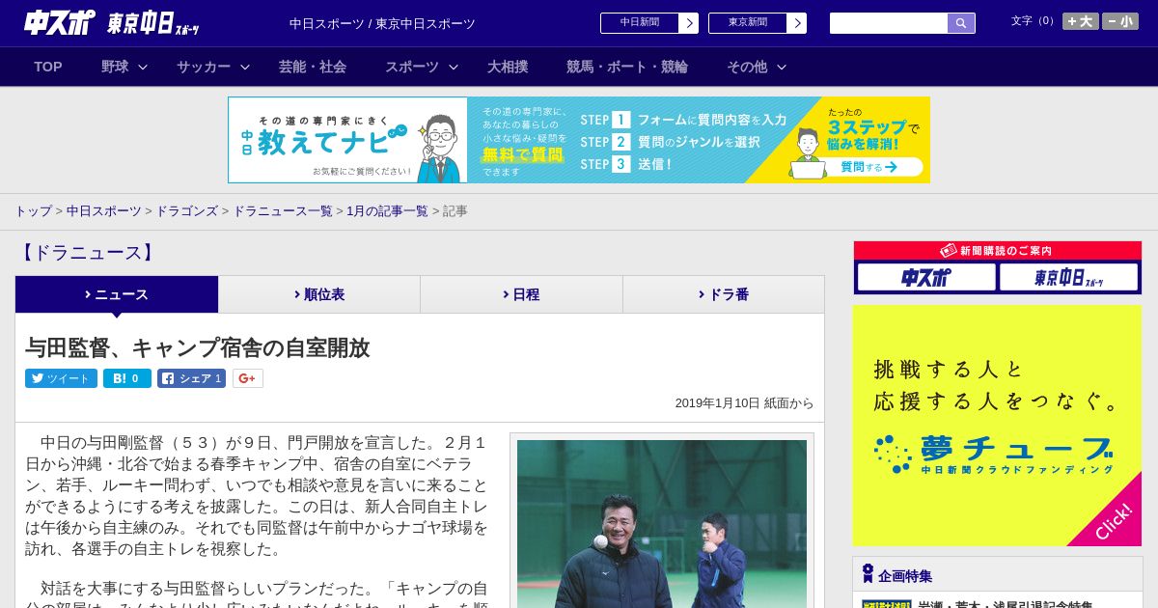
Task: Expand the サッカー navigation menu
Action: click(x=213, y=67)
